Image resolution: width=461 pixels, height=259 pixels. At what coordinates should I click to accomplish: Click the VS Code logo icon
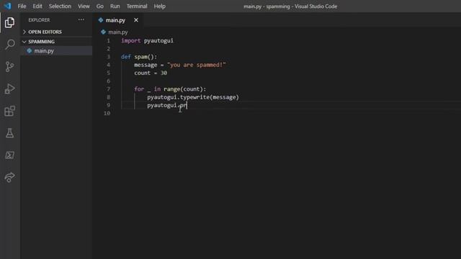pos(7,6)
